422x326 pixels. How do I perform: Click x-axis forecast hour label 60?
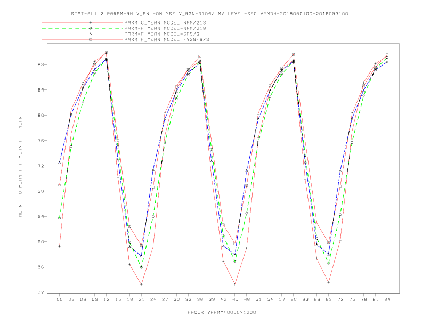[294, 299]
